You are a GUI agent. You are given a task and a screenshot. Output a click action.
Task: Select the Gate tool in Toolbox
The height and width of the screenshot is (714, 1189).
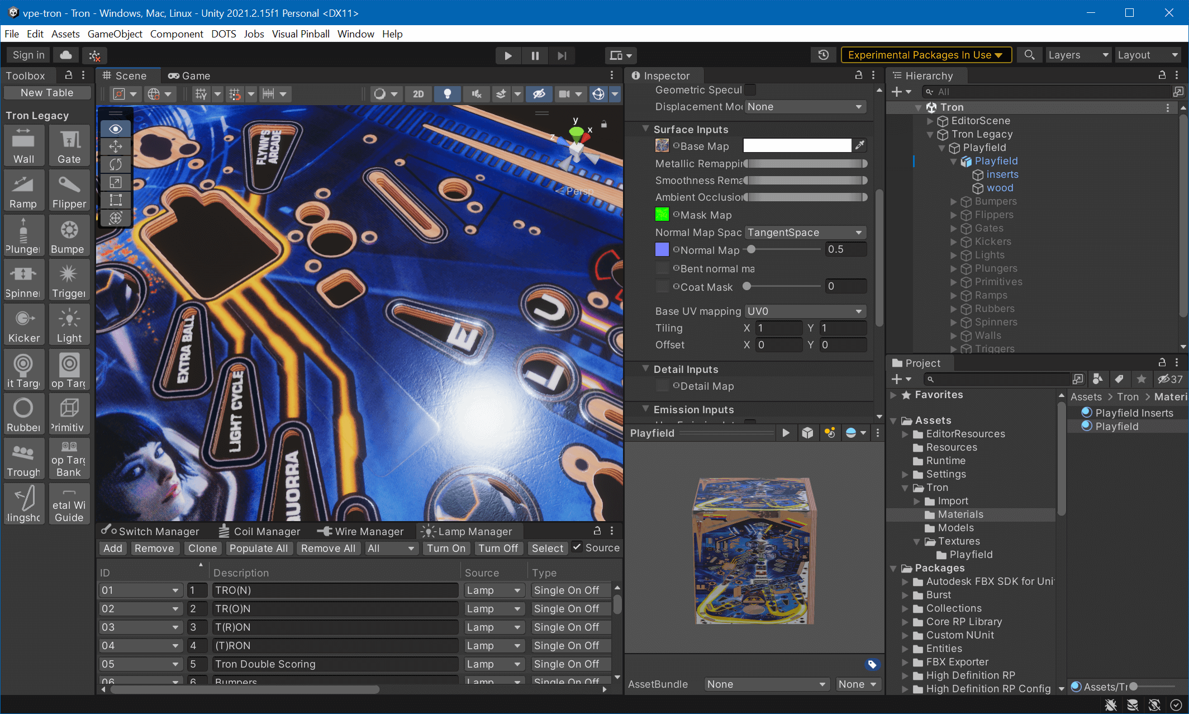(69, 146)
